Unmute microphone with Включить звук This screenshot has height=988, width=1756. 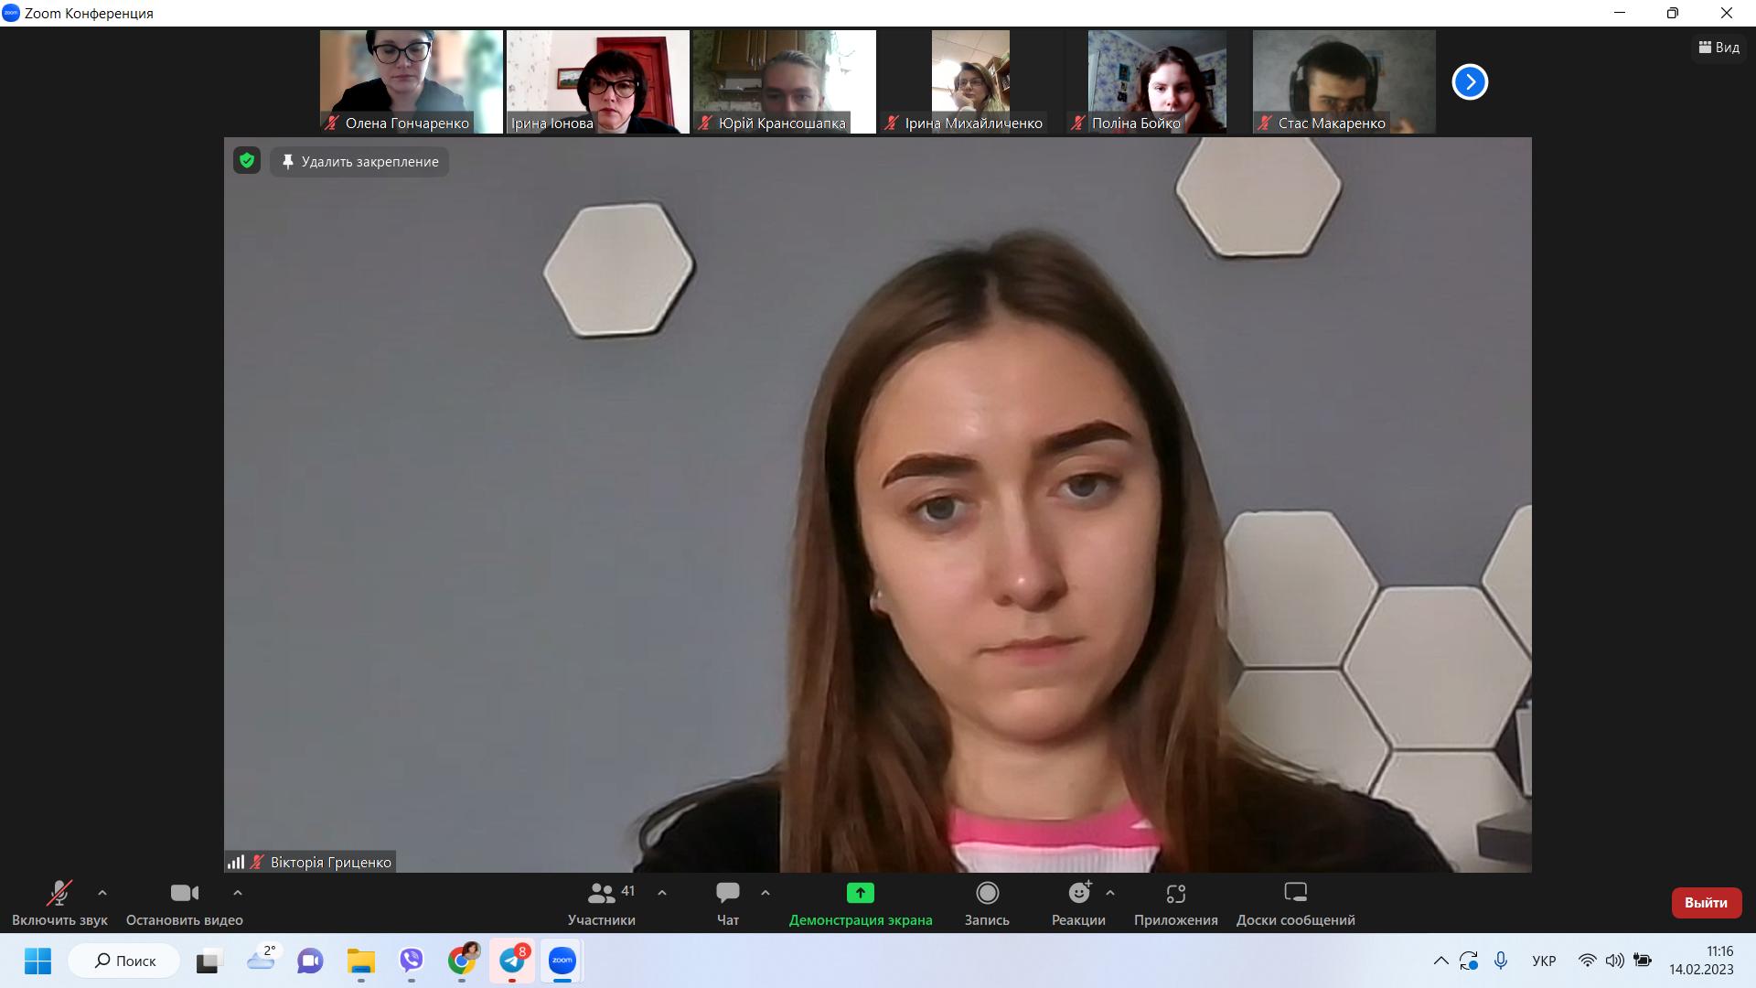(59, 893)
